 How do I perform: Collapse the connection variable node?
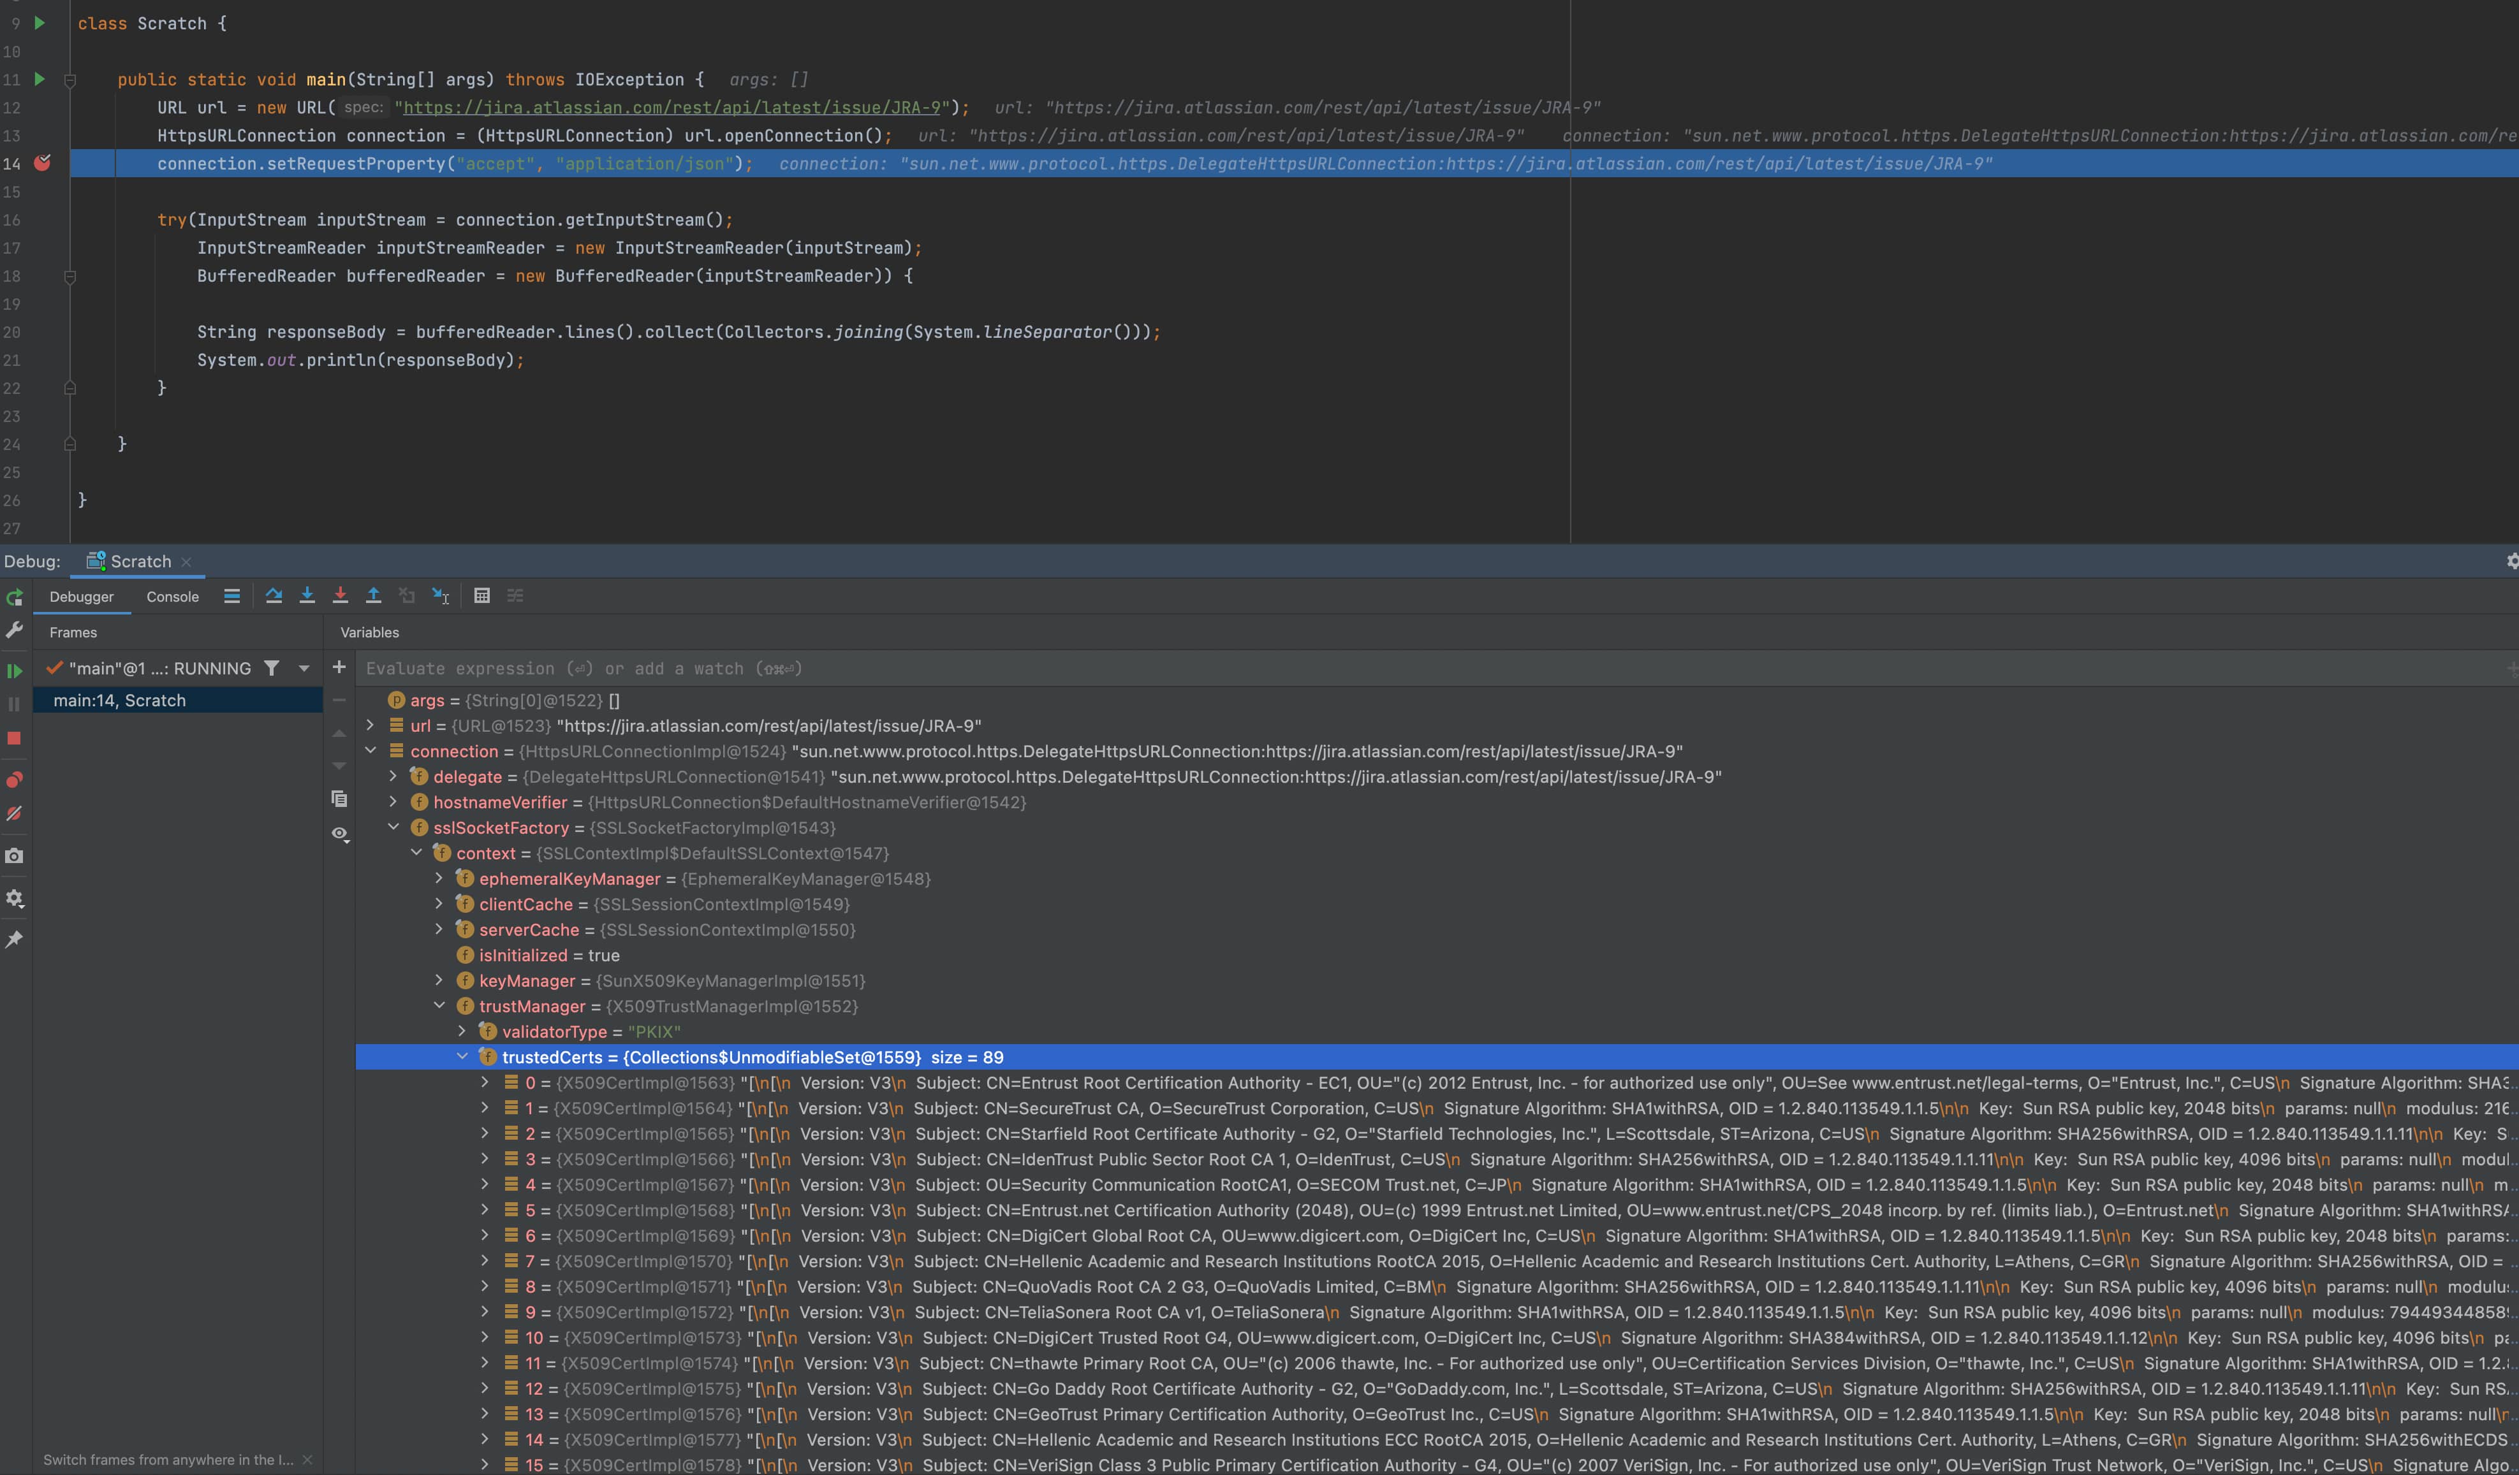pos(370,750)
